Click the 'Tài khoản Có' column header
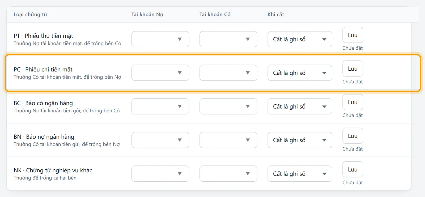This screenshot has height=197, width=425. [x=215, y=15]
